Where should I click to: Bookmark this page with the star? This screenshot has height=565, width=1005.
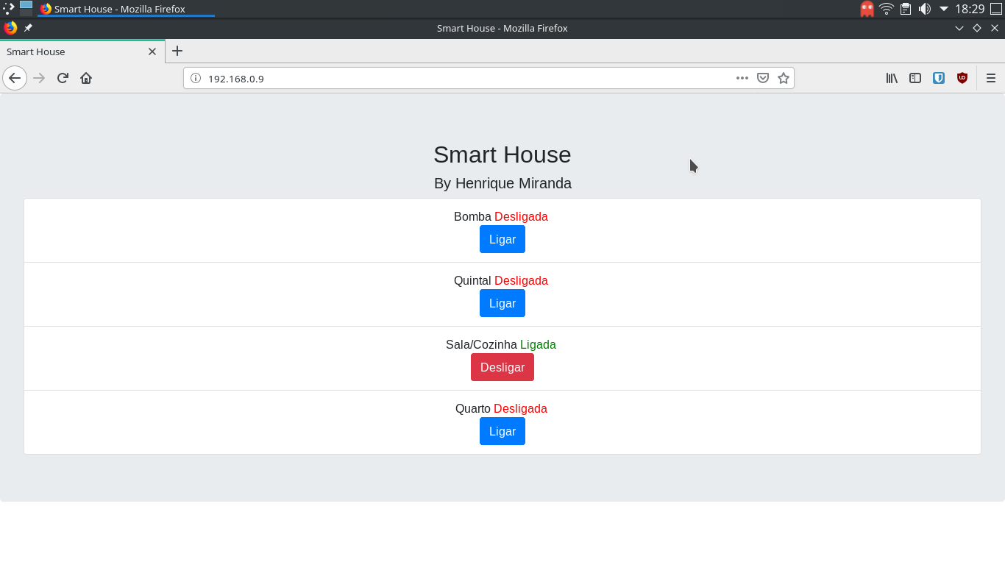coord(784,78)
